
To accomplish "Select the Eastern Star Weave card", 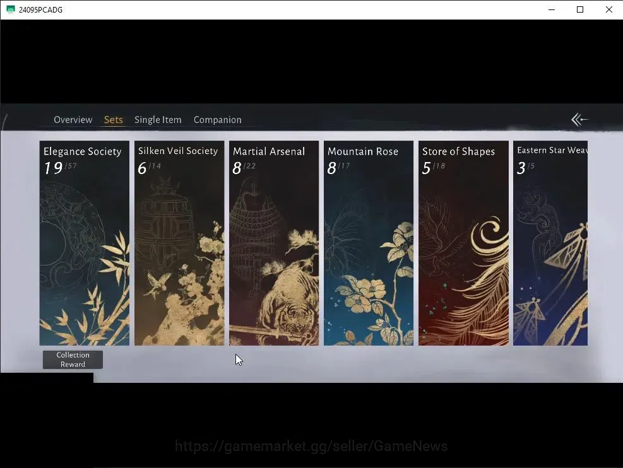I will click(x=550, y=243).
